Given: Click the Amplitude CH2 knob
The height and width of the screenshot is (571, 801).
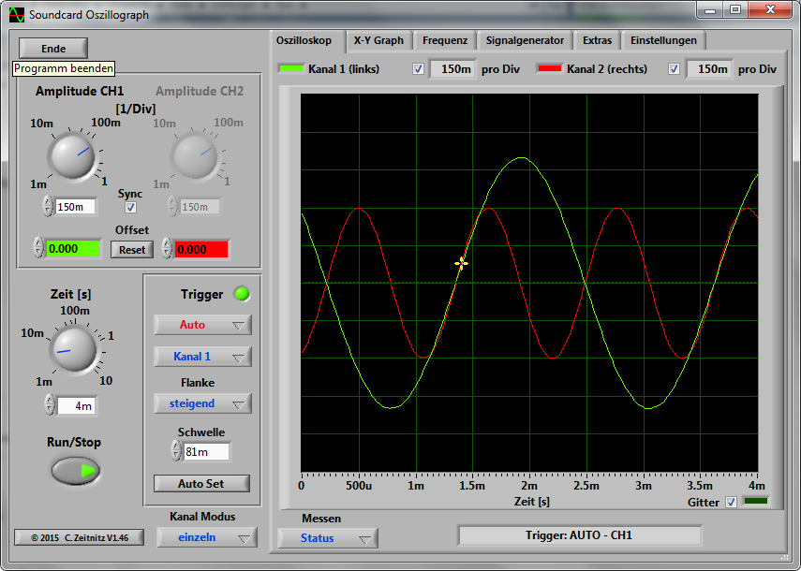Looking at the screenshot, I should click(194, 156).
